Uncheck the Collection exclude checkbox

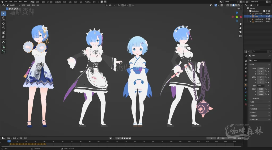point(264,11)
